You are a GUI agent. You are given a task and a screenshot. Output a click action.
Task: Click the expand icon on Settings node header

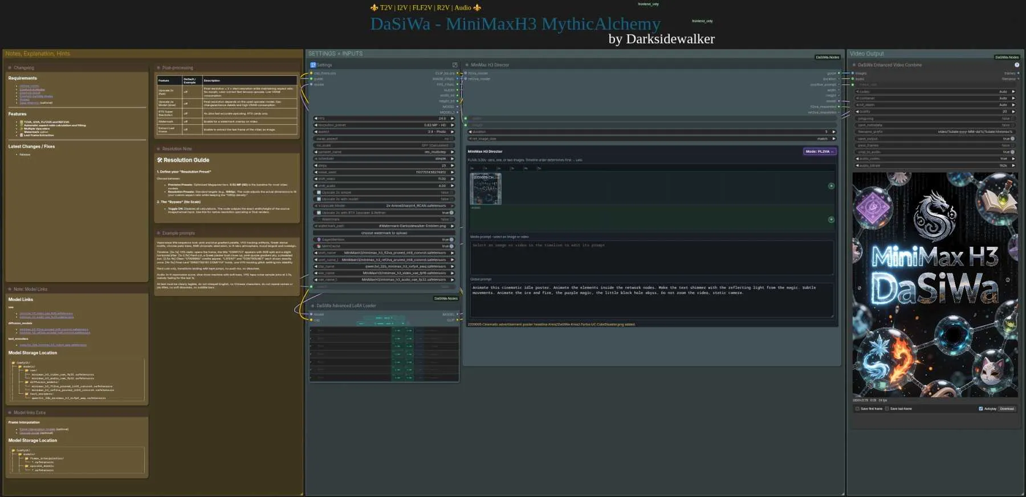point(455,65)
